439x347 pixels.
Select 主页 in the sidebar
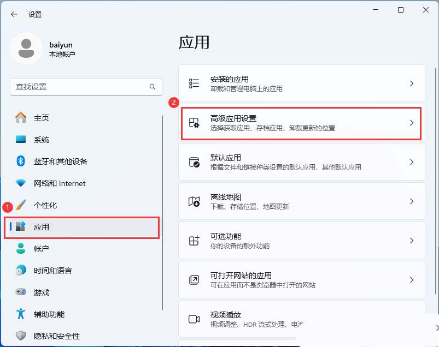[42, 118]
